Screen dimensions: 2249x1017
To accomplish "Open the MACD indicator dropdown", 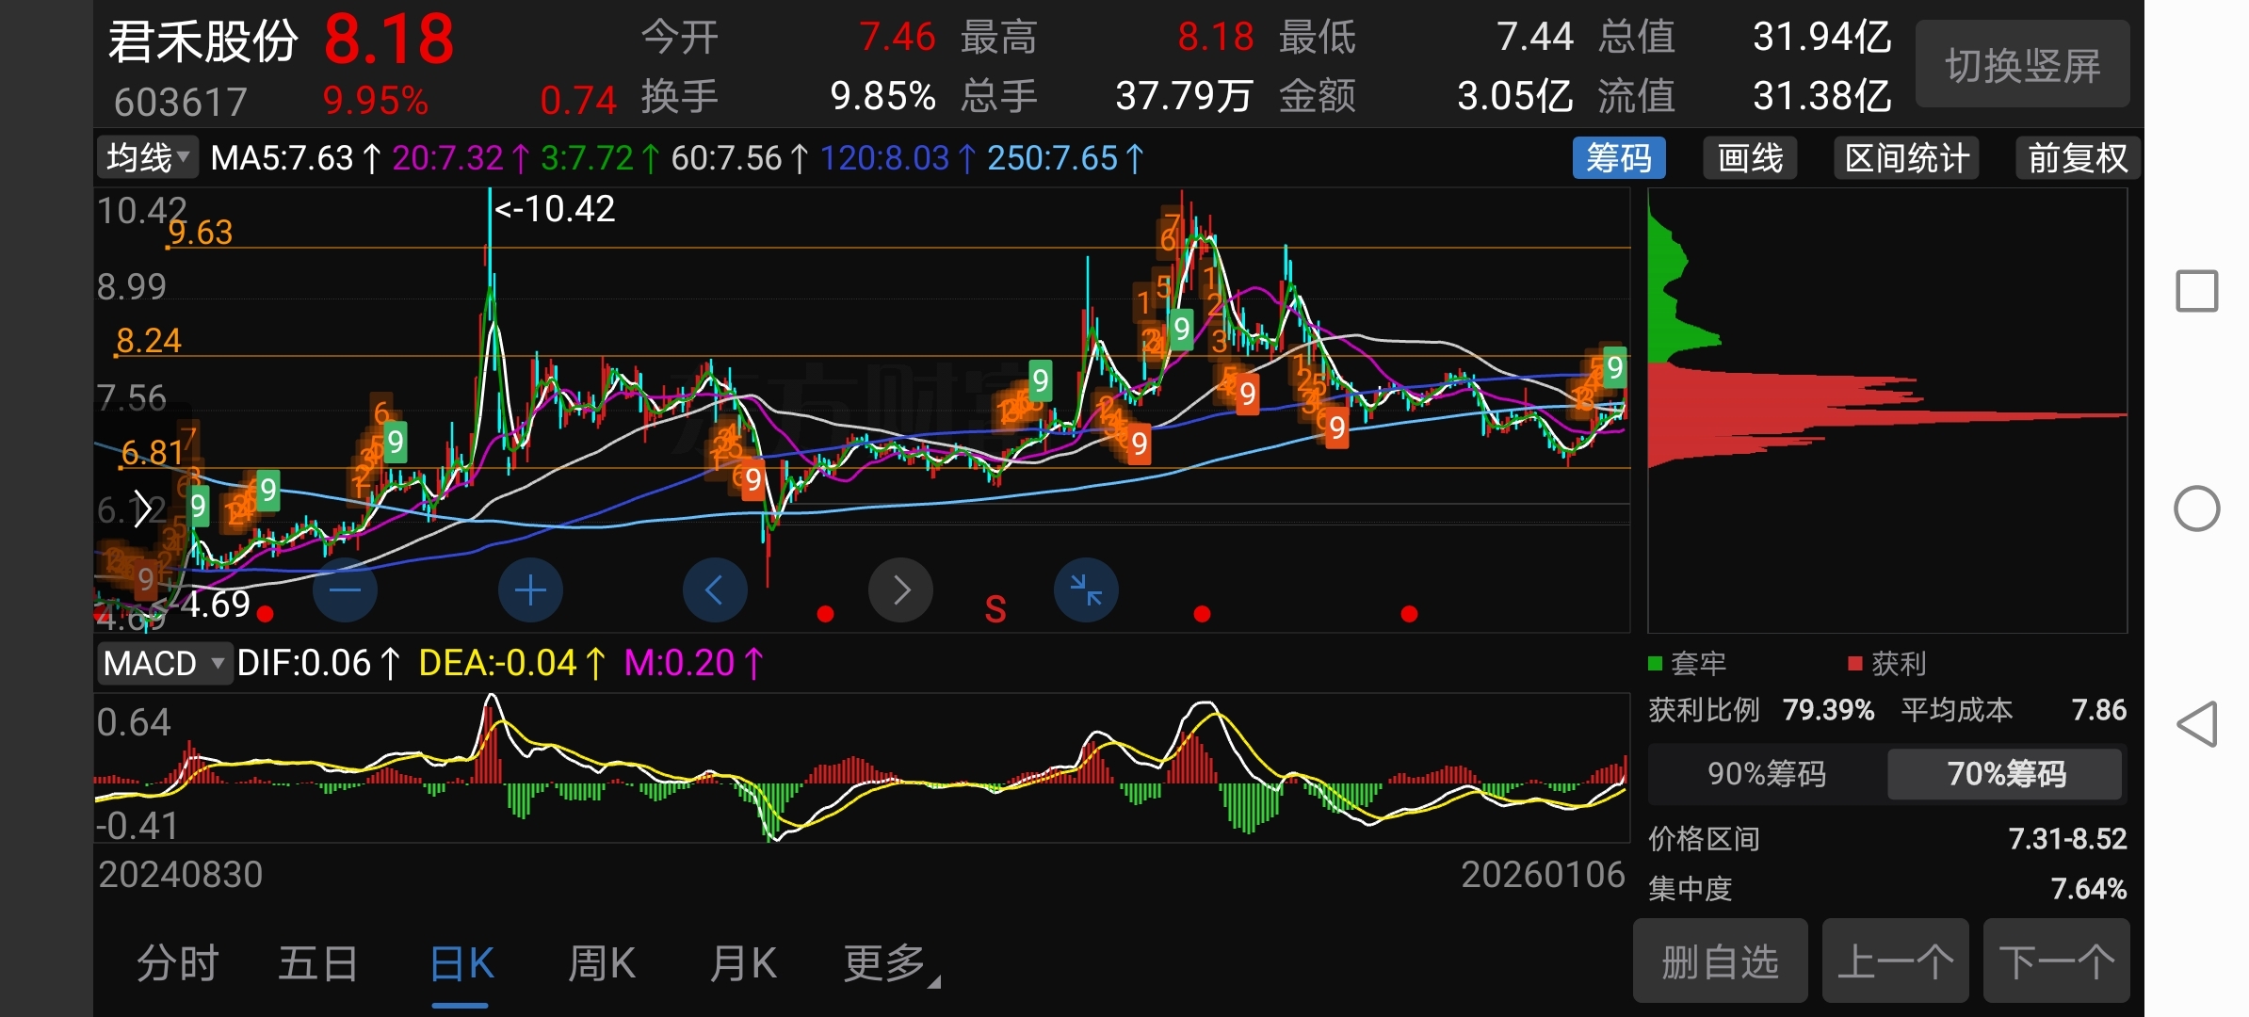I will coord(164,664).
